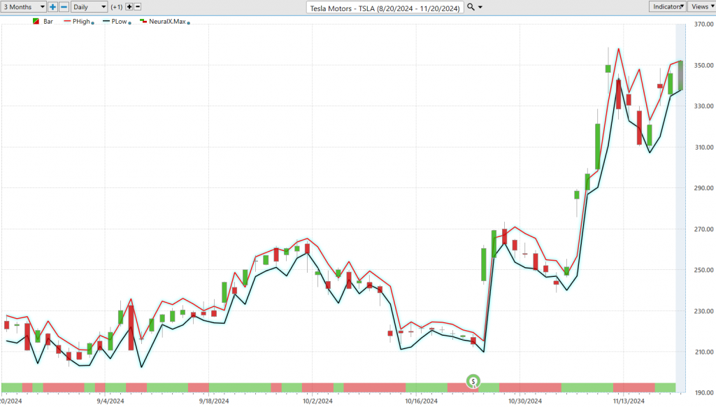Click the 310.00 price axis label
The height and width of the screenshot is (407, 716).
tap(703, 147)
